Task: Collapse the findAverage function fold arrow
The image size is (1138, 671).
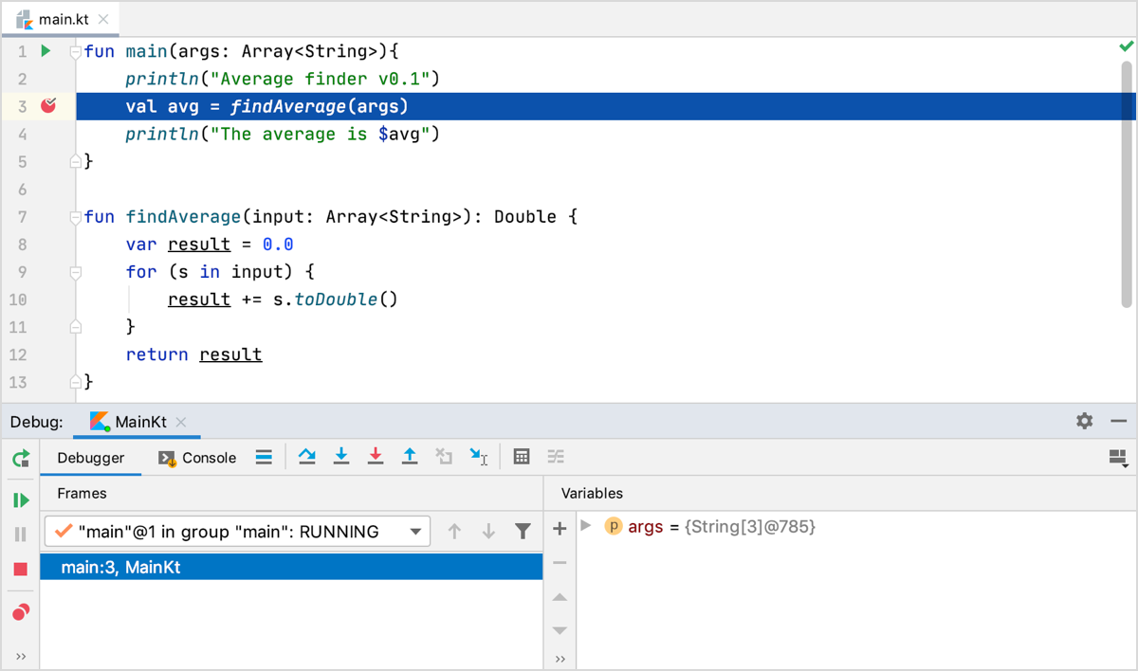Action: coord(74,216)
